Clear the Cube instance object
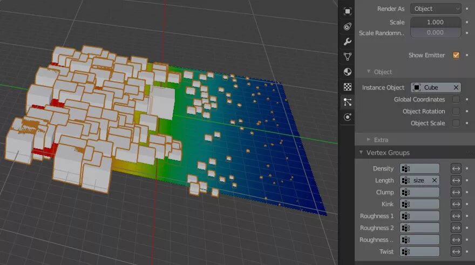Screen dimensions: 475x265 [x=456, y=87]
